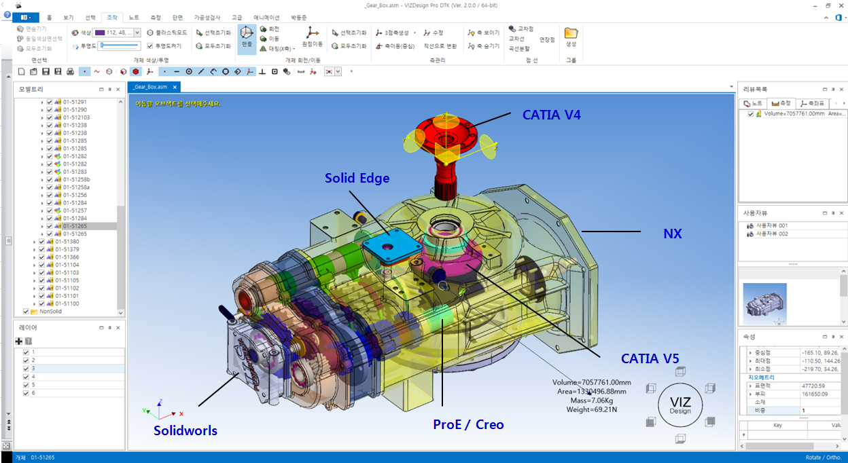
Task: Click 모두초기화 in the rotate/move group
Action: pyautogui.click(x=349, y=46)
